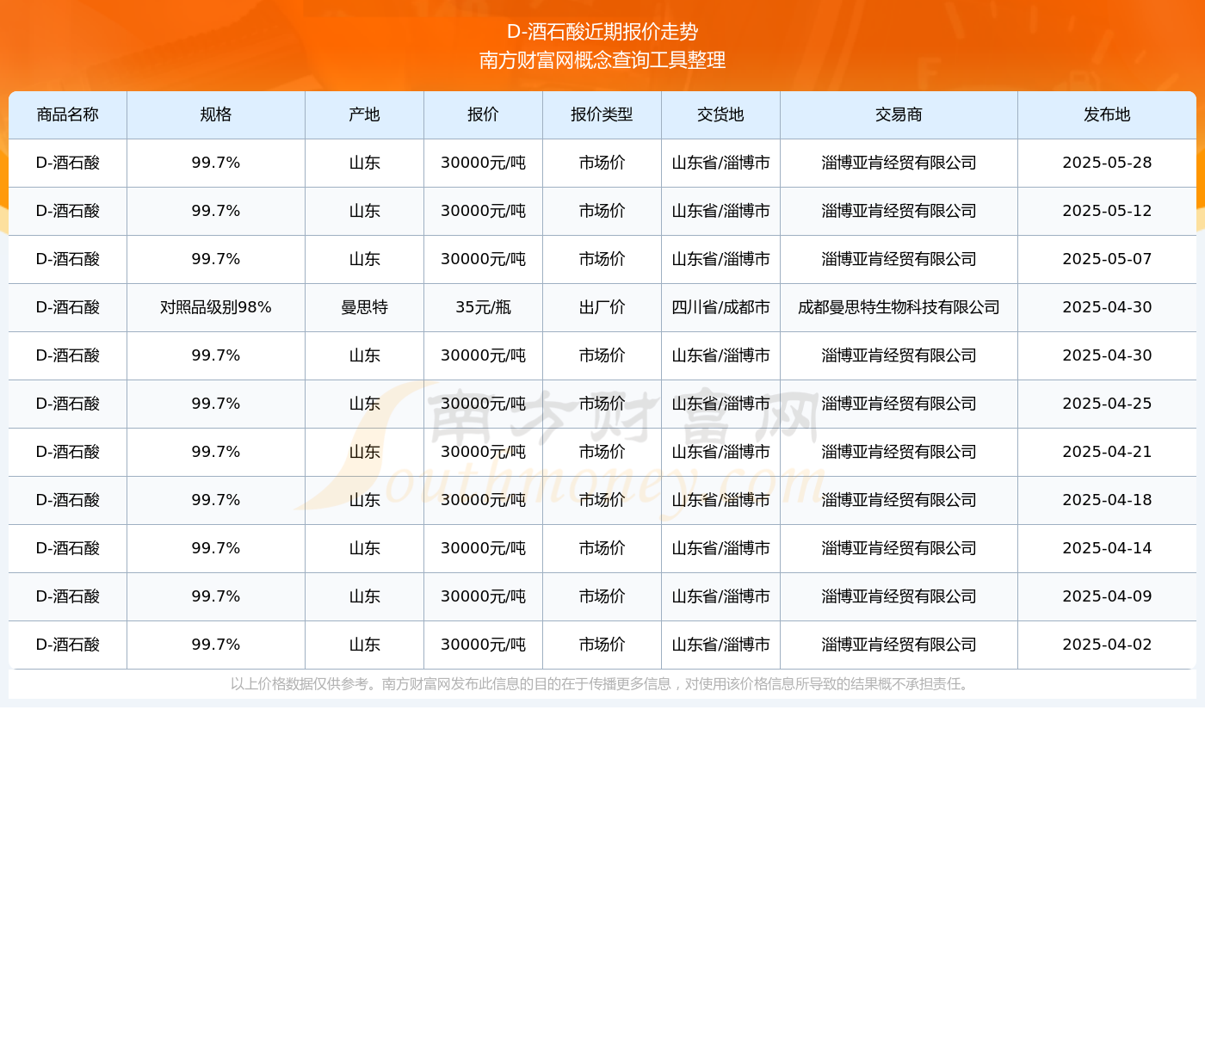
Task: Click product name in 2025-05-28 row
Action: click(x=68, y=163)
